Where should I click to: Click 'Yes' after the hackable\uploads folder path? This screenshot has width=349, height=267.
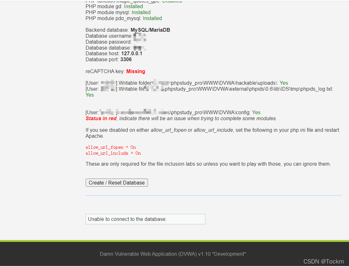[x=284, y=83]
